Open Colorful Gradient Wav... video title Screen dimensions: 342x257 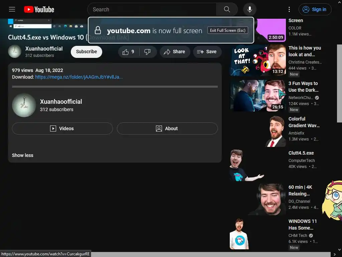click(x=304, y=122)
